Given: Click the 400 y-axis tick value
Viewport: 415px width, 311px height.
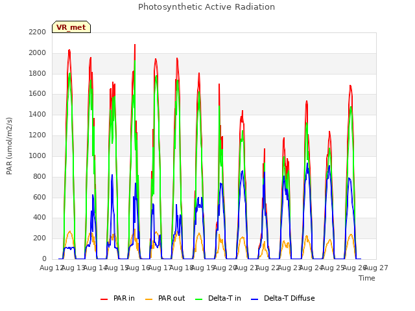Looking at the screenshot, I should (x=40, y=218).
